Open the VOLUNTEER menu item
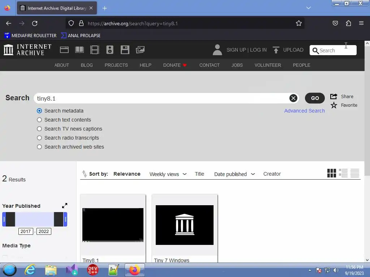Viewport: 370px width, 277px height. click(x=268, y=65)
